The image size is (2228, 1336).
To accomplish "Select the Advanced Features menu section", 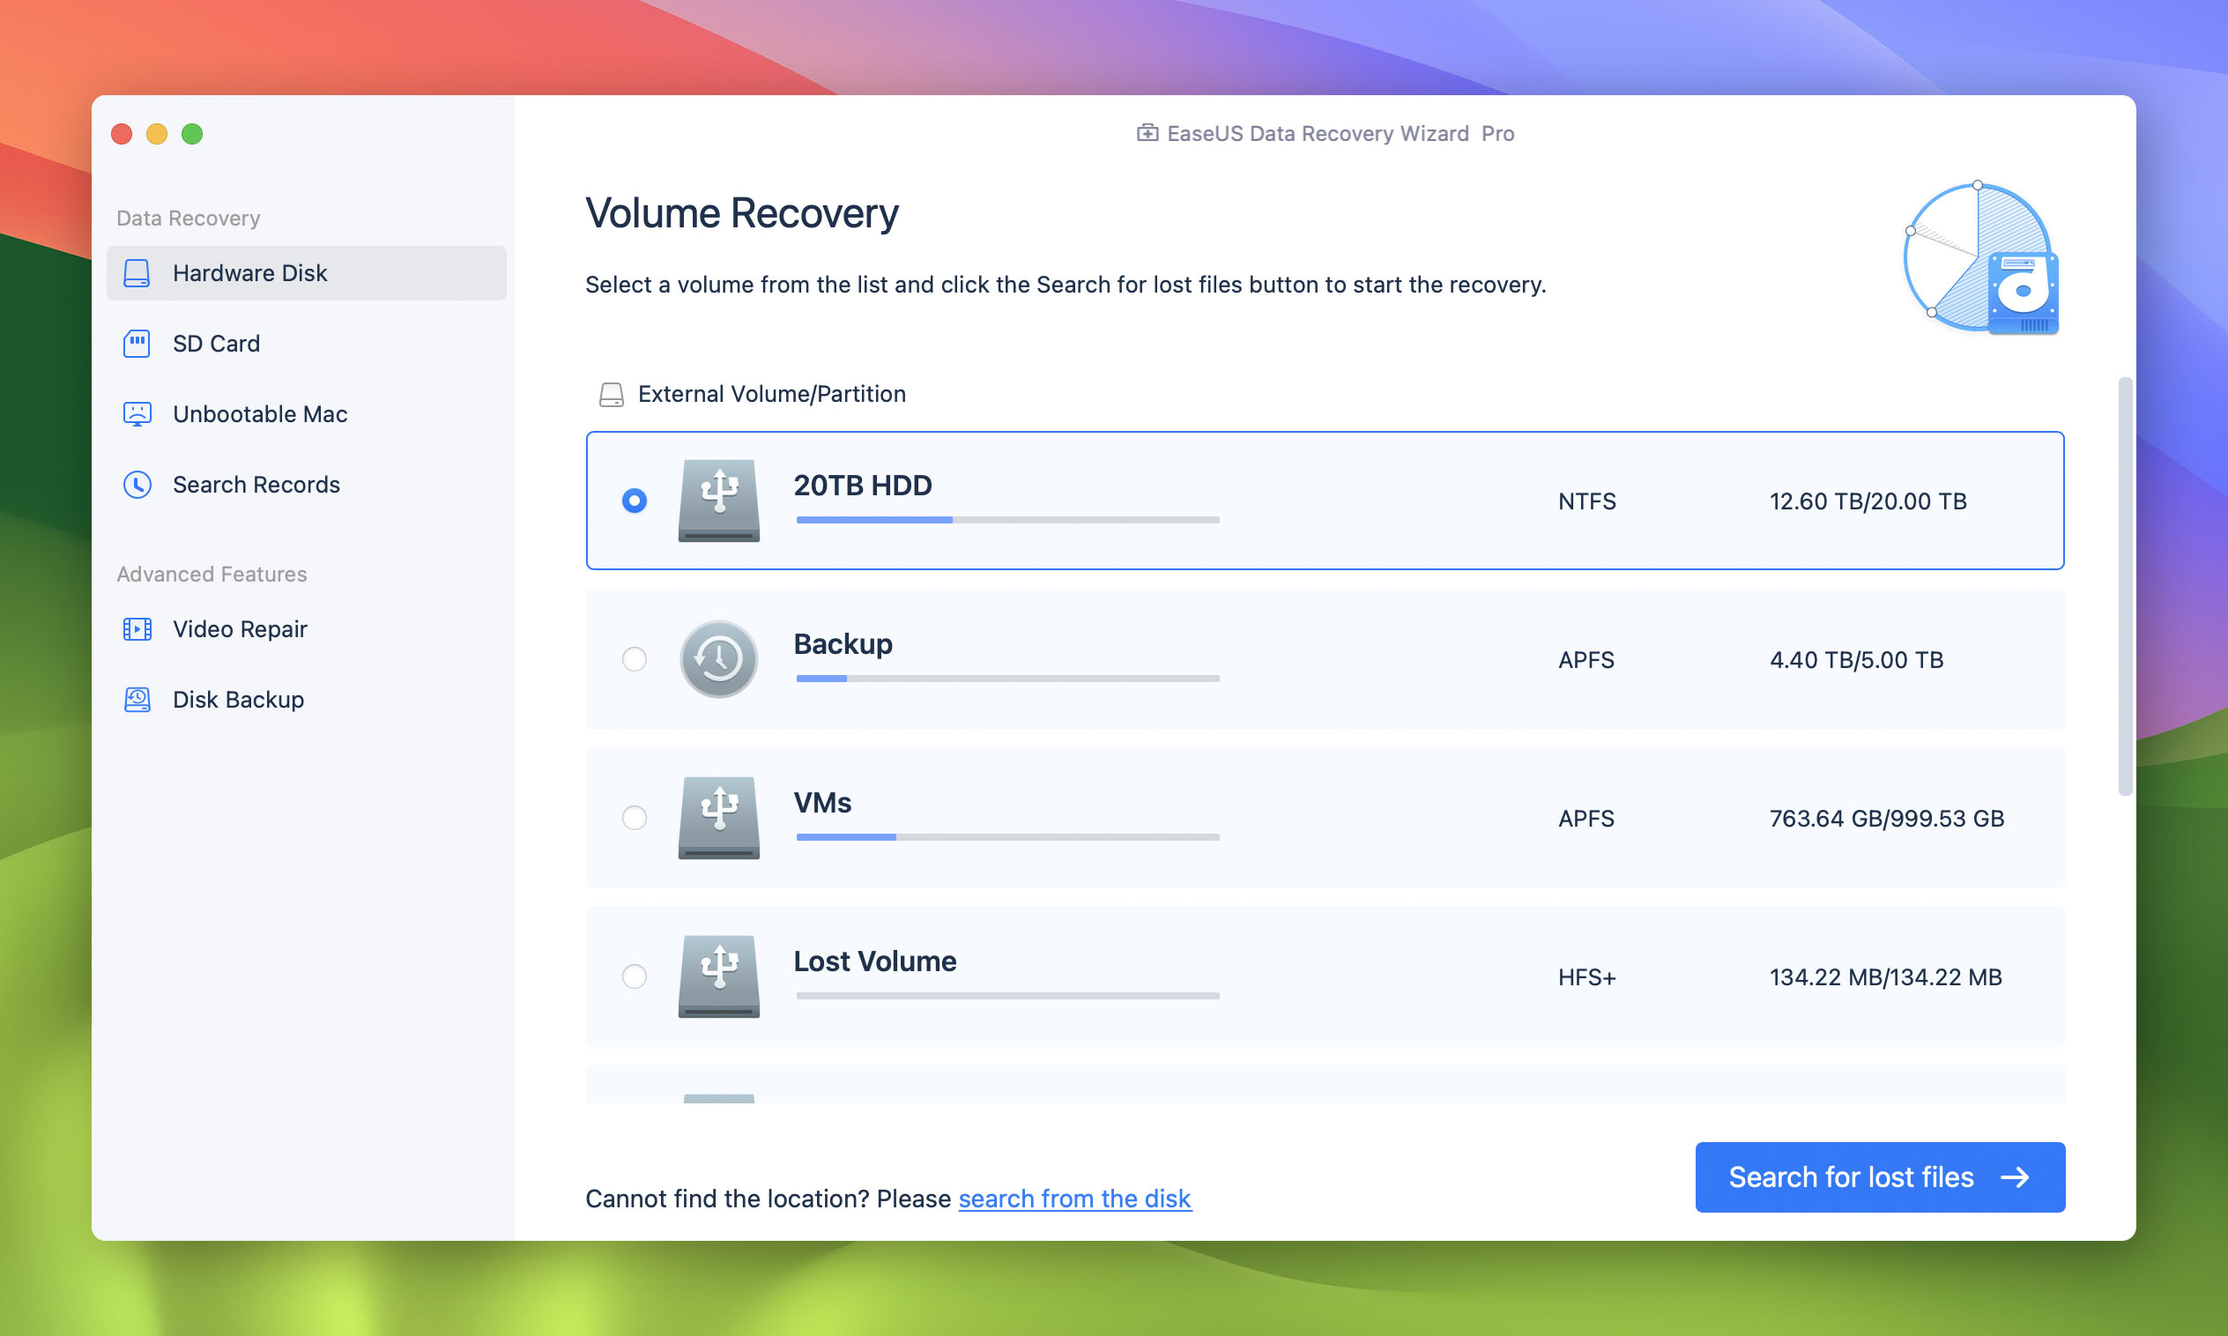I will pos(213,575).
